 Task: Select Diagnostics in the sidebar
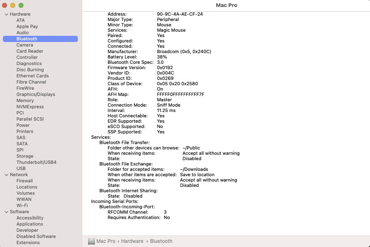[x=29, y=63]
